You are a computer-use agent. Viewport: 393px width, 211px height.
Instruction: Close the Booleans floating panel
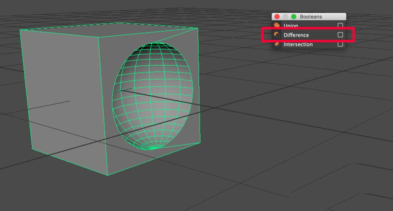pyautogui.click(x=277, y=16)
